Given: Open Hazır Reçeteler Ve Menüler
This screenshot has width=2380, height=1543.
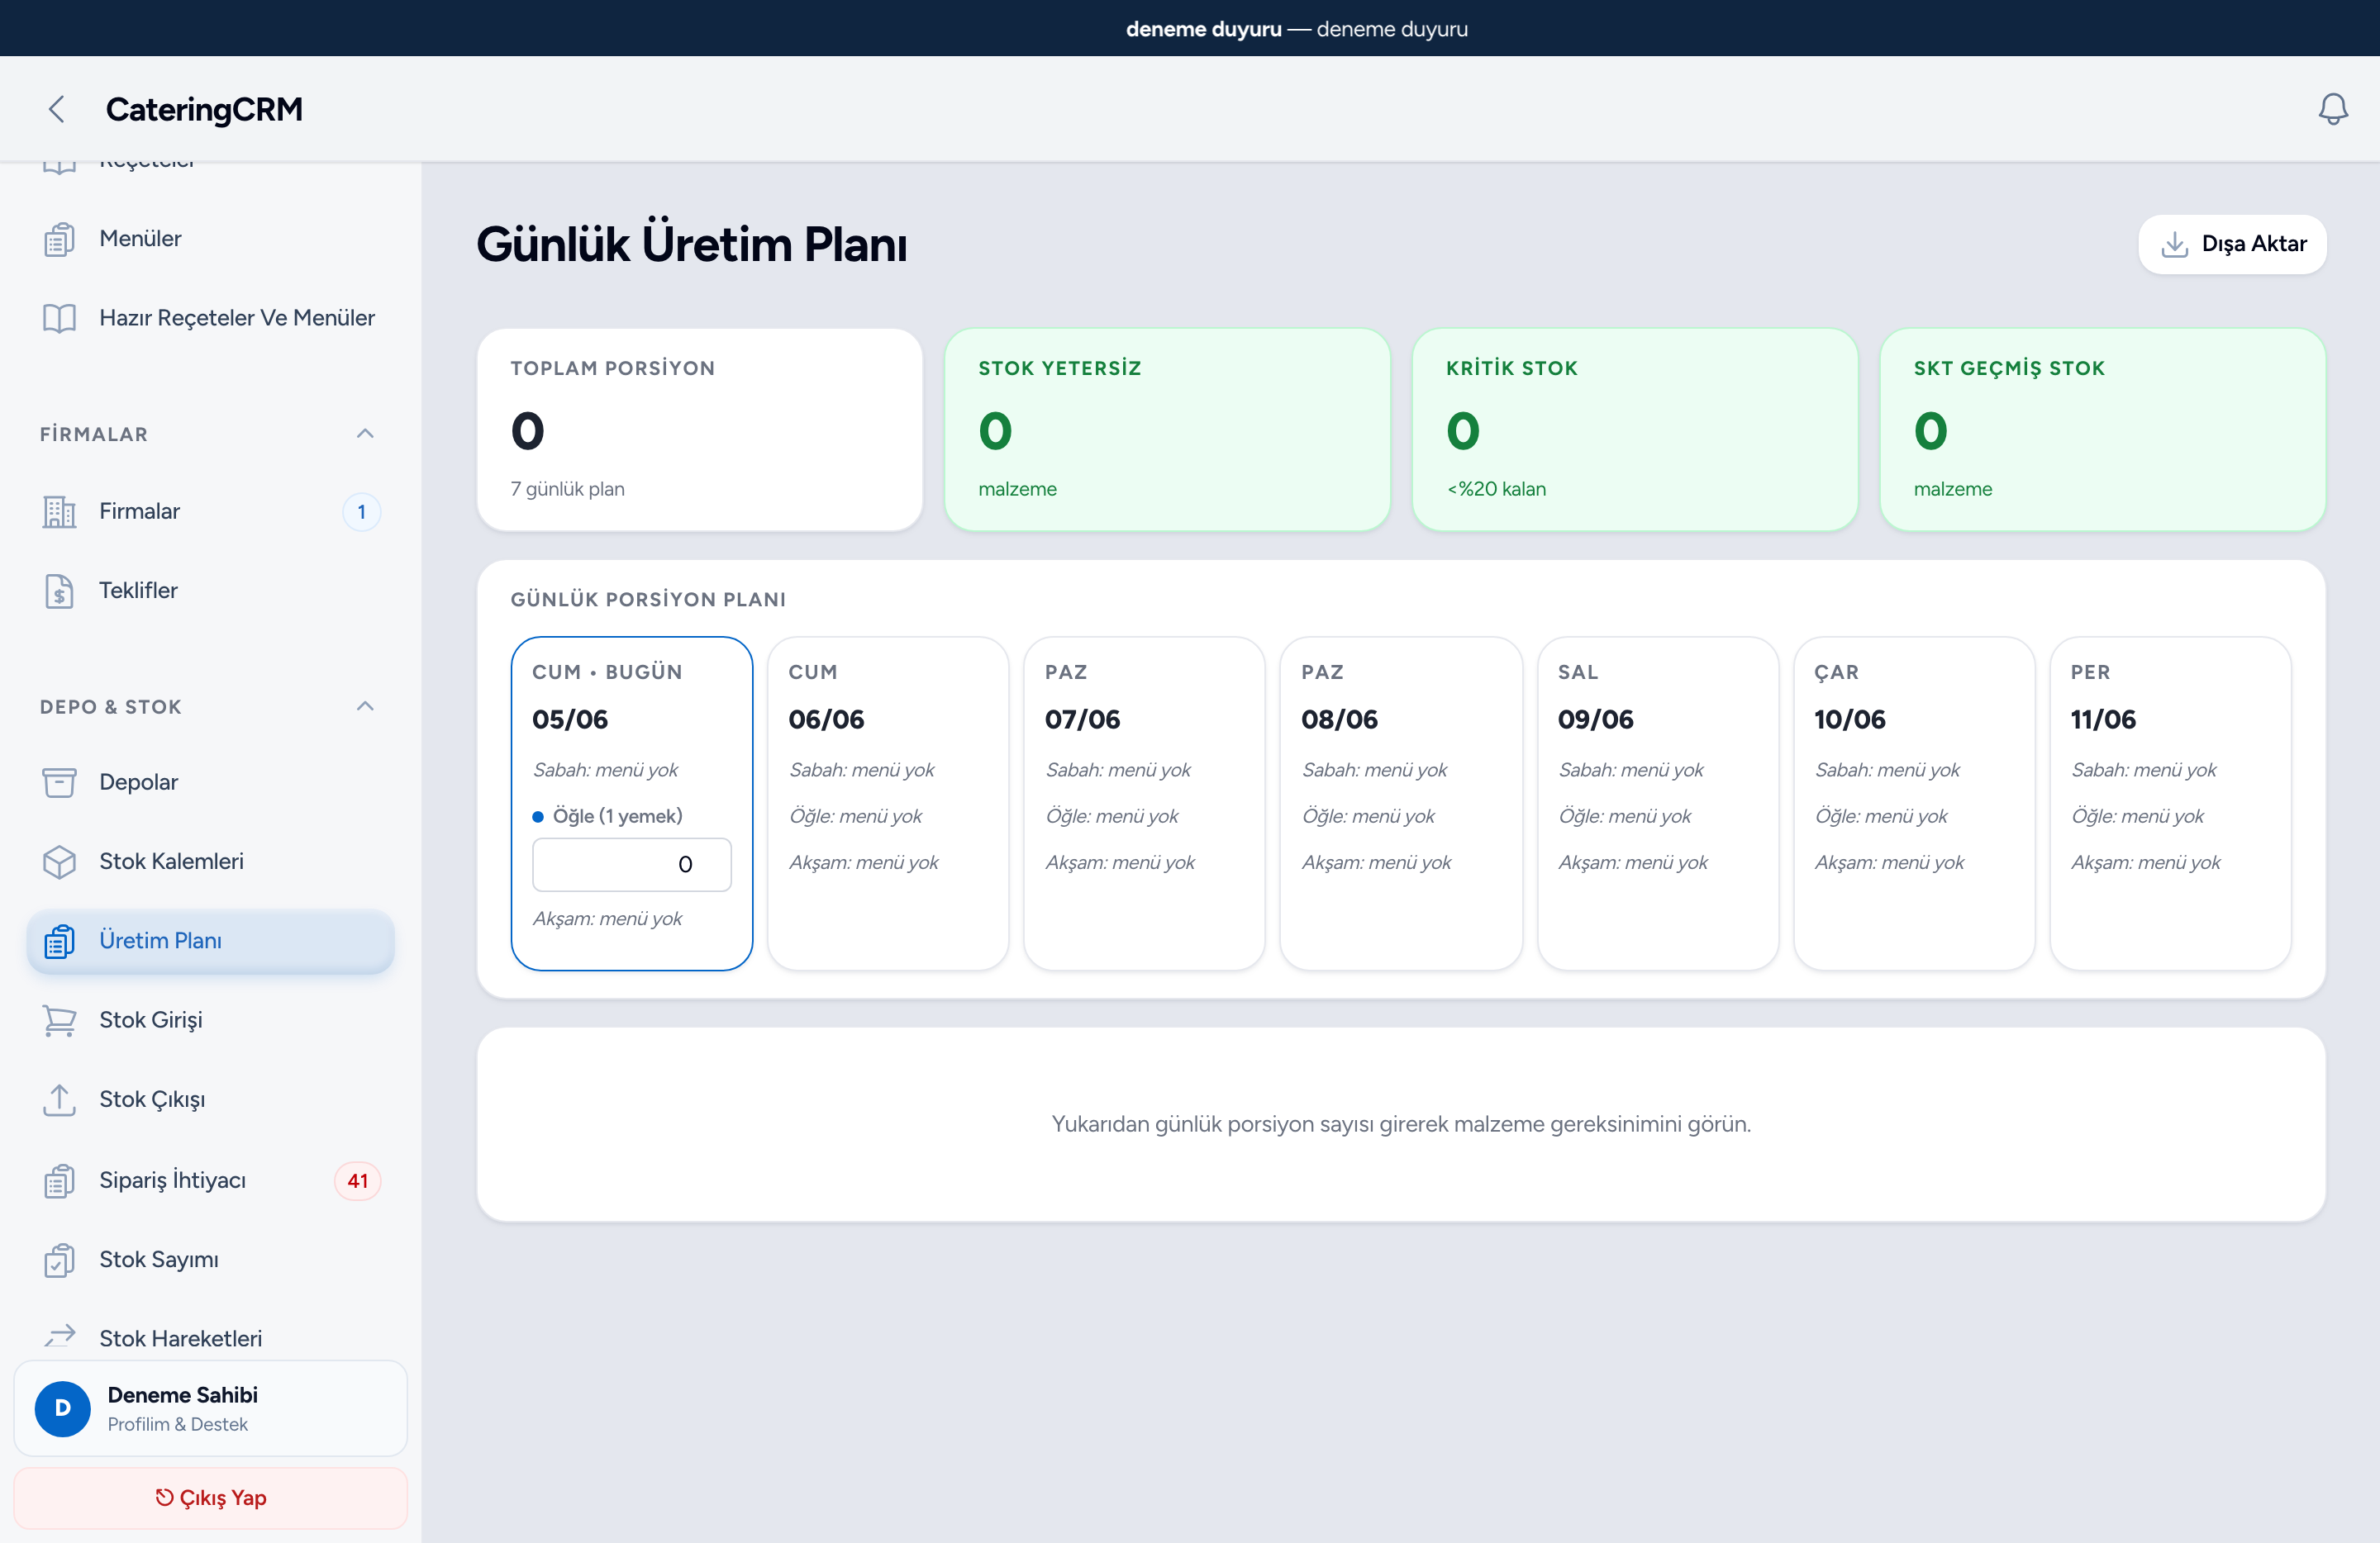Looking at the screenshot, I should pyautogui.click(x=210, y=318).
